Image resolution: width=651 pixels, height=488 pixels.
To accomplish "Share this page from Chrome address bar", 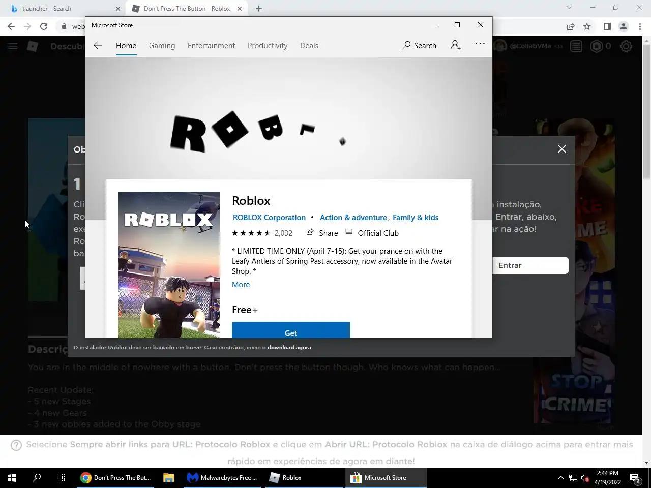I will (571, 26).
